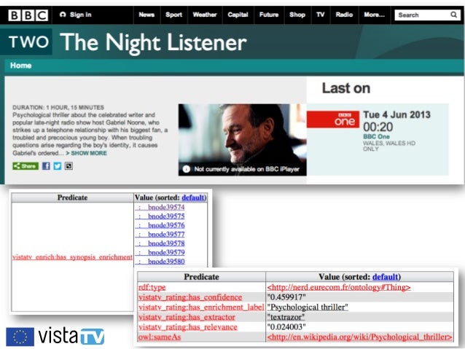Click the default sort link in first table
Viewport: 465px width, 349px height.
point(193,197)
